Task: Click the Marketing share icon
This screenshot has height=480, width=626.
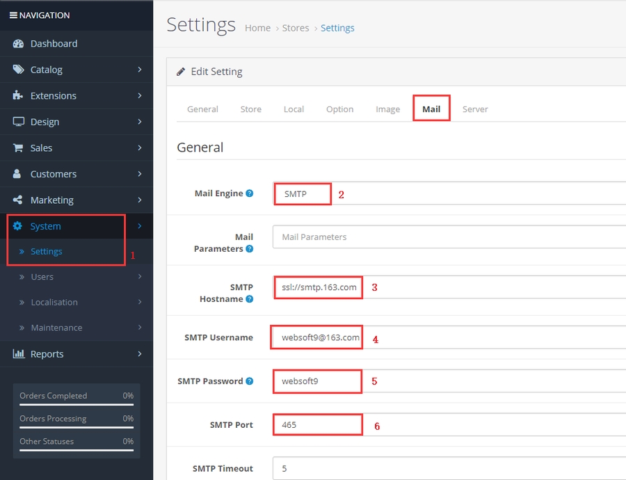Action: pos(18,200)
